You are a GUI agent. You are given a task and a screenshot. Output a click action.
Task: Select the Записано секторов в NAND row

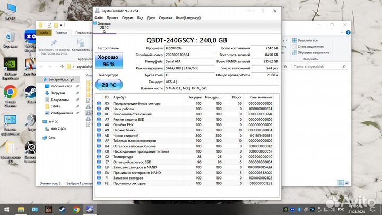pos(185,167)
